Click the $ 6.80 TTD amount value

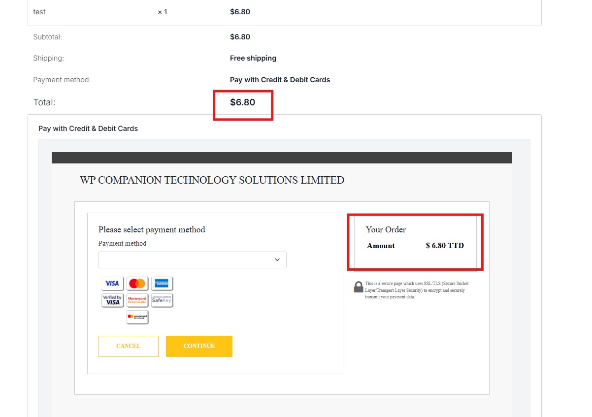(x=445, y=246)
